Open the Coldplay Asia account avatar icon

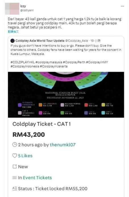pyautogui.click(x=13, y=41)
